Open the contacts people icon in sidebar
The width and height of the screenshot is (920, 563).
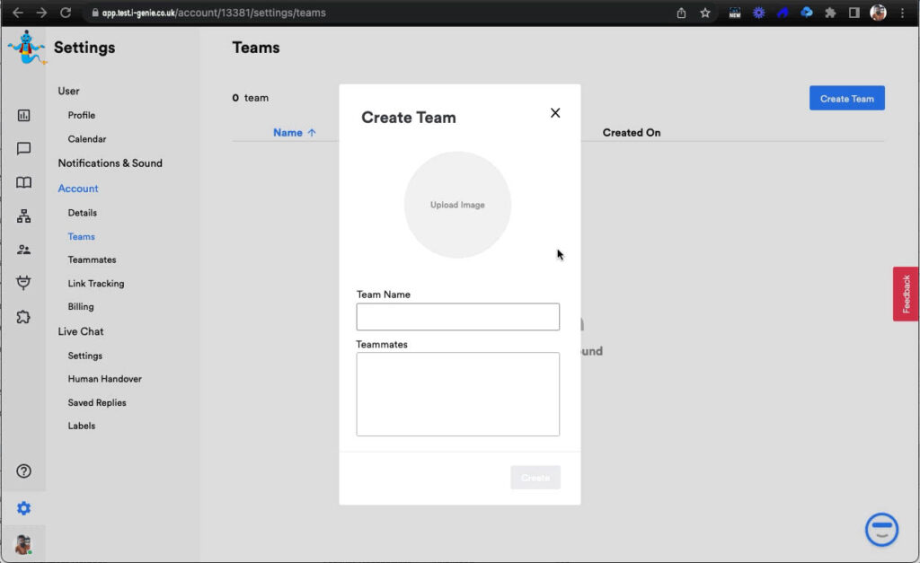pyautogui.click(x=24, y=250)
